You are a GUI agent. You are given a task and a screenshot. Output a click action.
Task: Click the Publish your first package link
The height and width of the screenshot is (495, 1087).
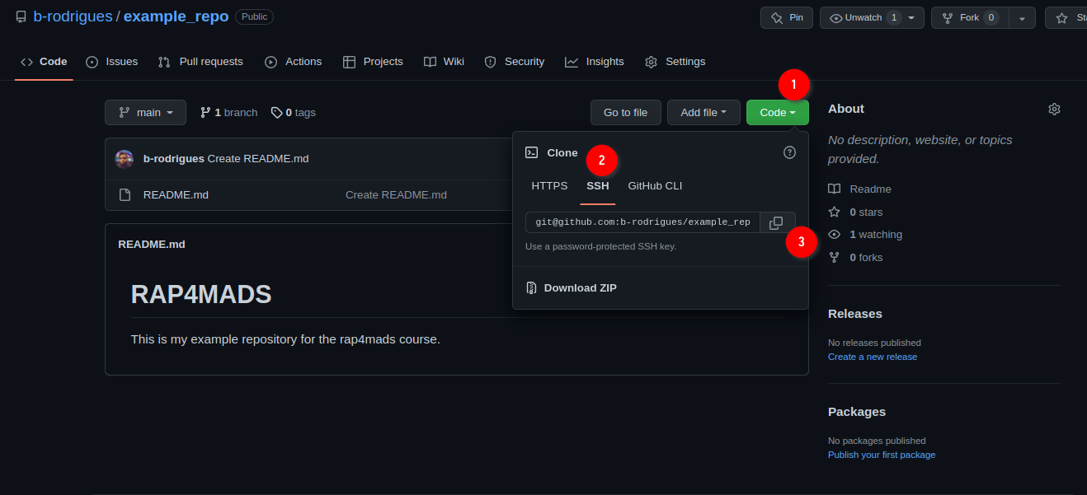(882, 455)
